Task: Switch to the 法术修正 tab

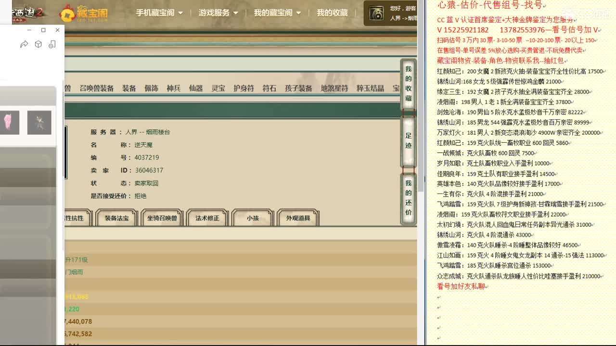Action: click(x=207, y=218)
